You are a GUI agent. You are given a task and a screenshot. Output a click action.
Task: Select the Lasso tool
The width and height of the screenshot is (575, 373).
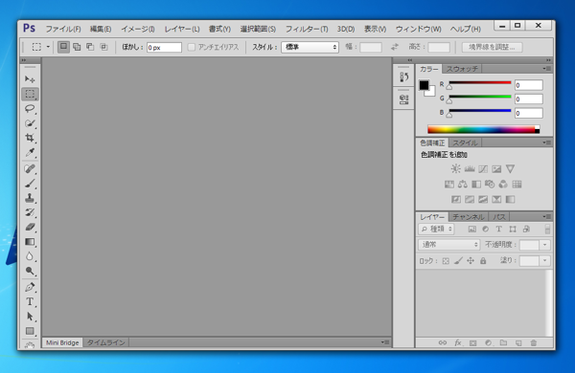point(30,109)
